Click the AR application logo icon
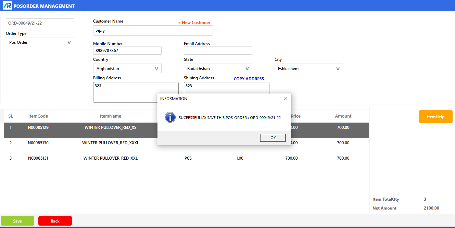Viewport: 455px width, 228px height. [x=7, y=6]
